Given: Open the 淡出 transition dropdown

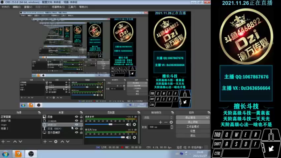Looking at the screenshot, I should [158, 118].
